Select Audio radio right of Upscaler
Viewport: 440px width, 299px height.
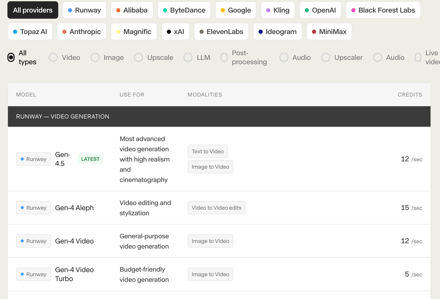click(x=378, y=58)
